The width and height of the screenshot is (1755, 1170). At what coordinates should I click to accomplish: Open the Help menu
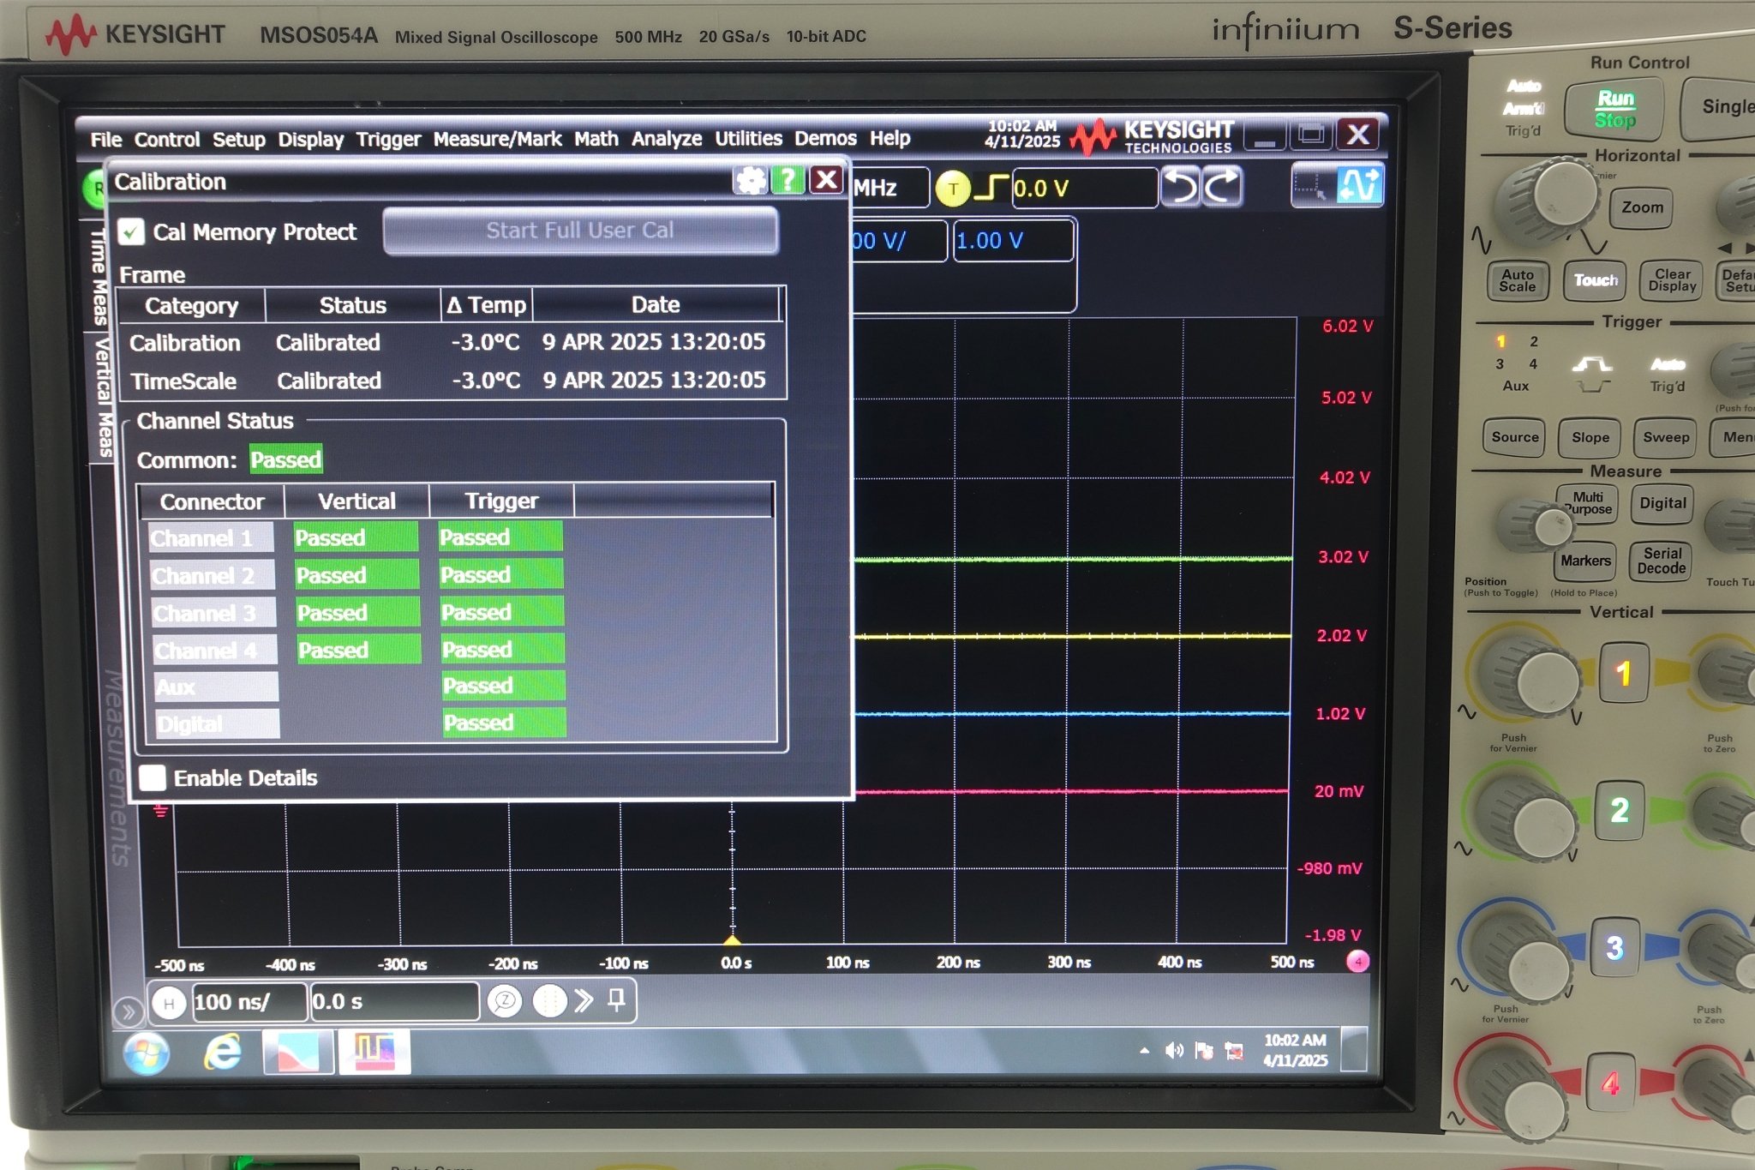coord(889,138)
